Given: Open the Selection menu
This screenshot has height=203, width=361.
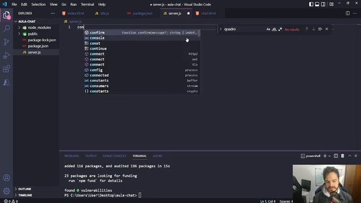Looking at the screenshot, I should coord(38,5).
